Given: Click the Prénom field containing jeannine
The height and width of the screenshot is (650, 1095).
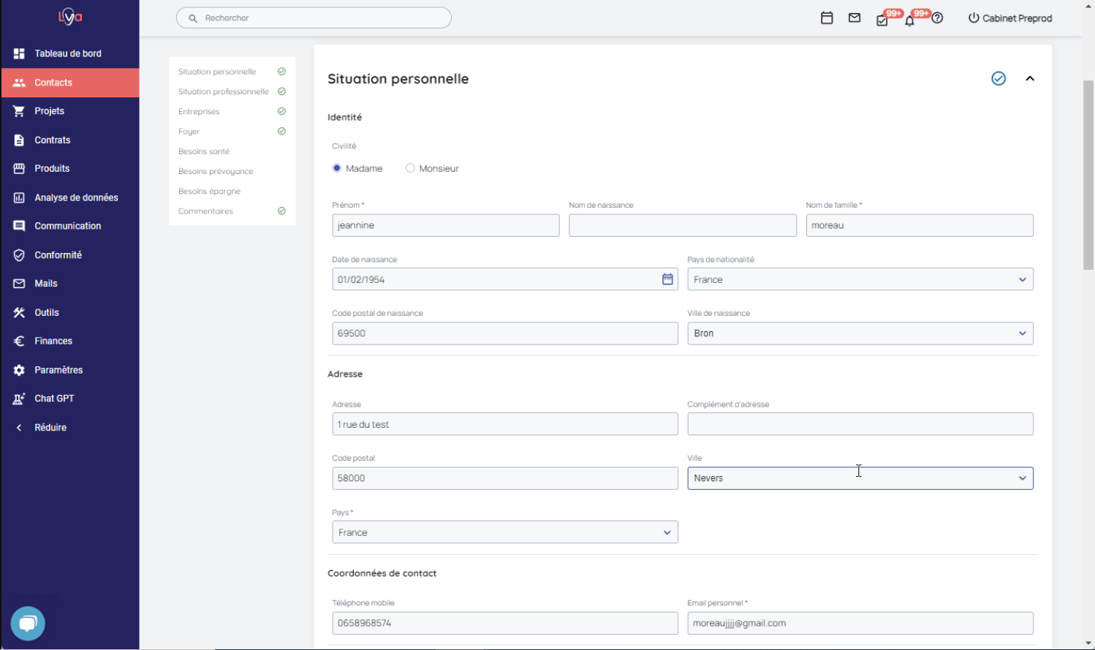Looking at the screenshot, I should pos(446,225).
